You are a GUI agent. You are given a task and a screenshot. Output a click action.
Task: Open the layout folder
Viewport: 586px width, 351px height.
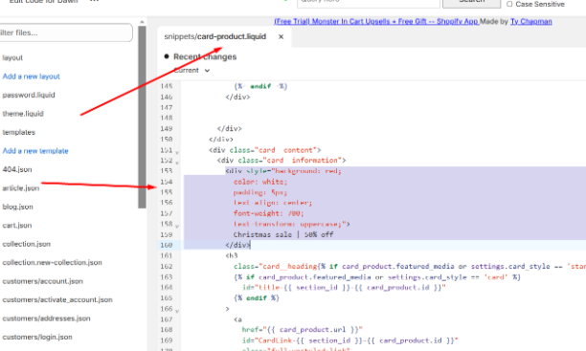point(12,58)
